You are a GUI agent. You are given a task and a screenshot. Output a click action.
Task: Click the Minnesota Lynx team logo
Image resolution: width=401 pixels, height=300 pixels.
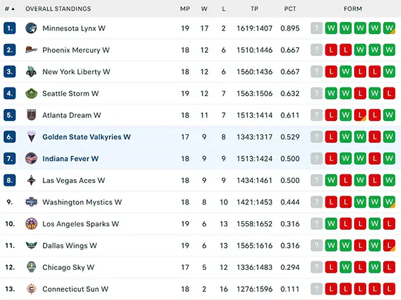pos(31,28)
